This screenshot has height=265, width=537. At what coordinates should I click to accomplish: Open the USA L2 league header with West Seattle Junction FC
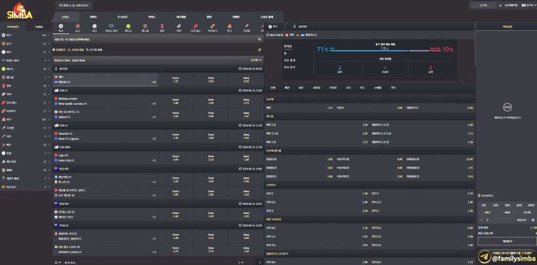coord(158,90)
